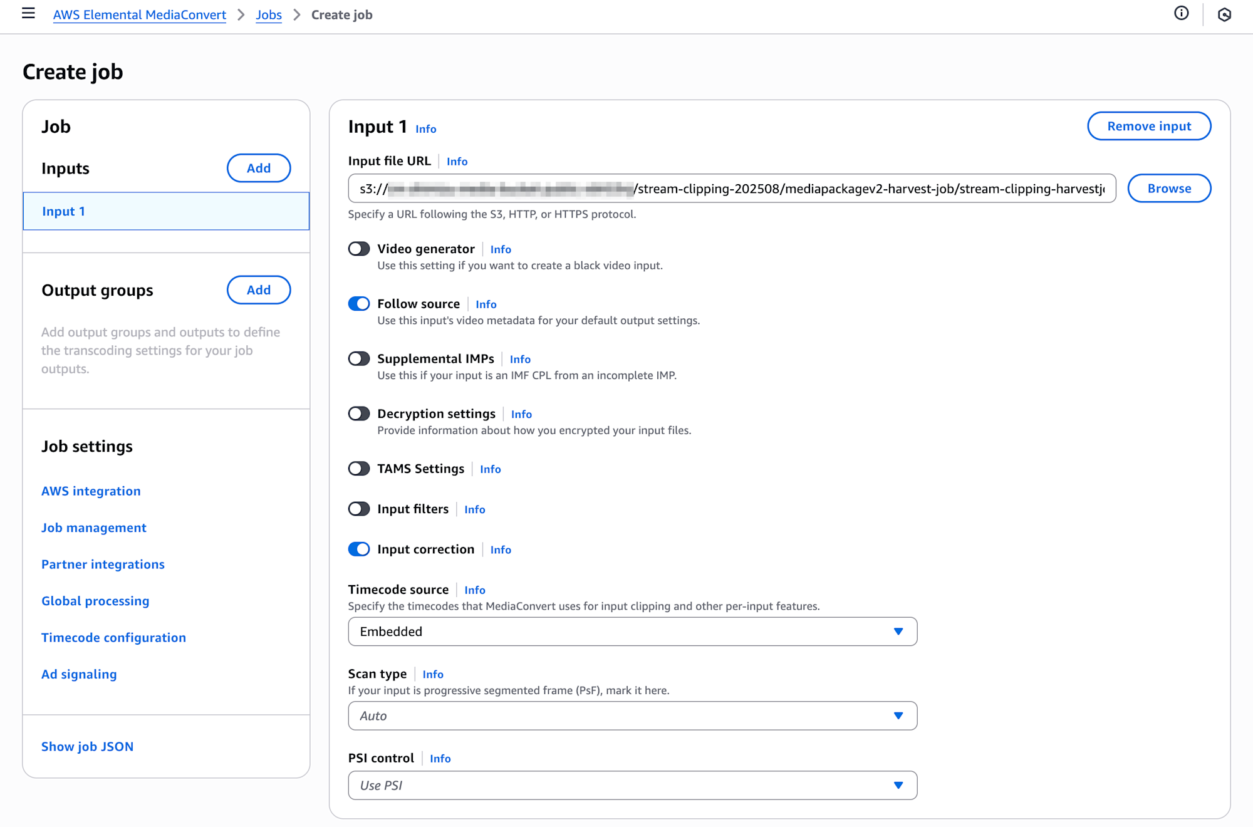Disable the Follow source switch
Viewport: 1253px width, 827px height.
(x=359, y=304)
